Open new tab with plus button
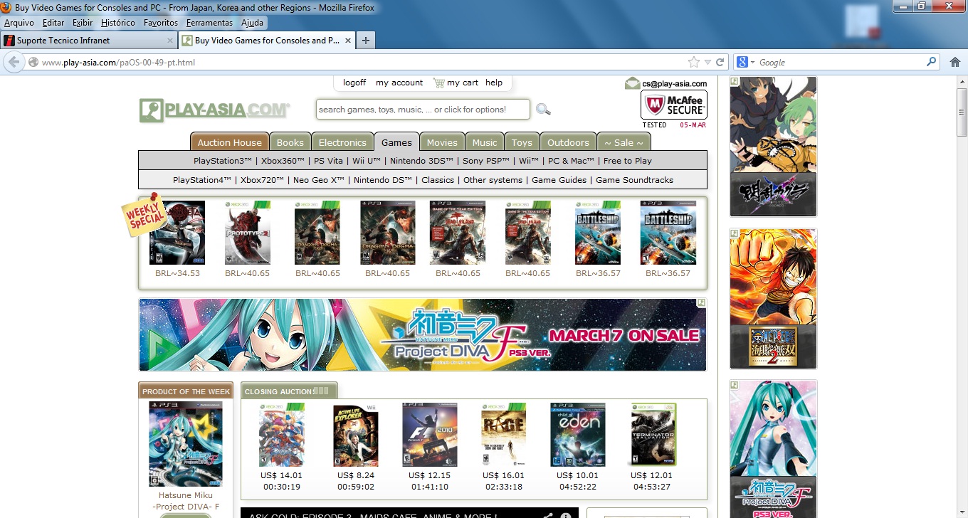 click(x=365, y=41)
